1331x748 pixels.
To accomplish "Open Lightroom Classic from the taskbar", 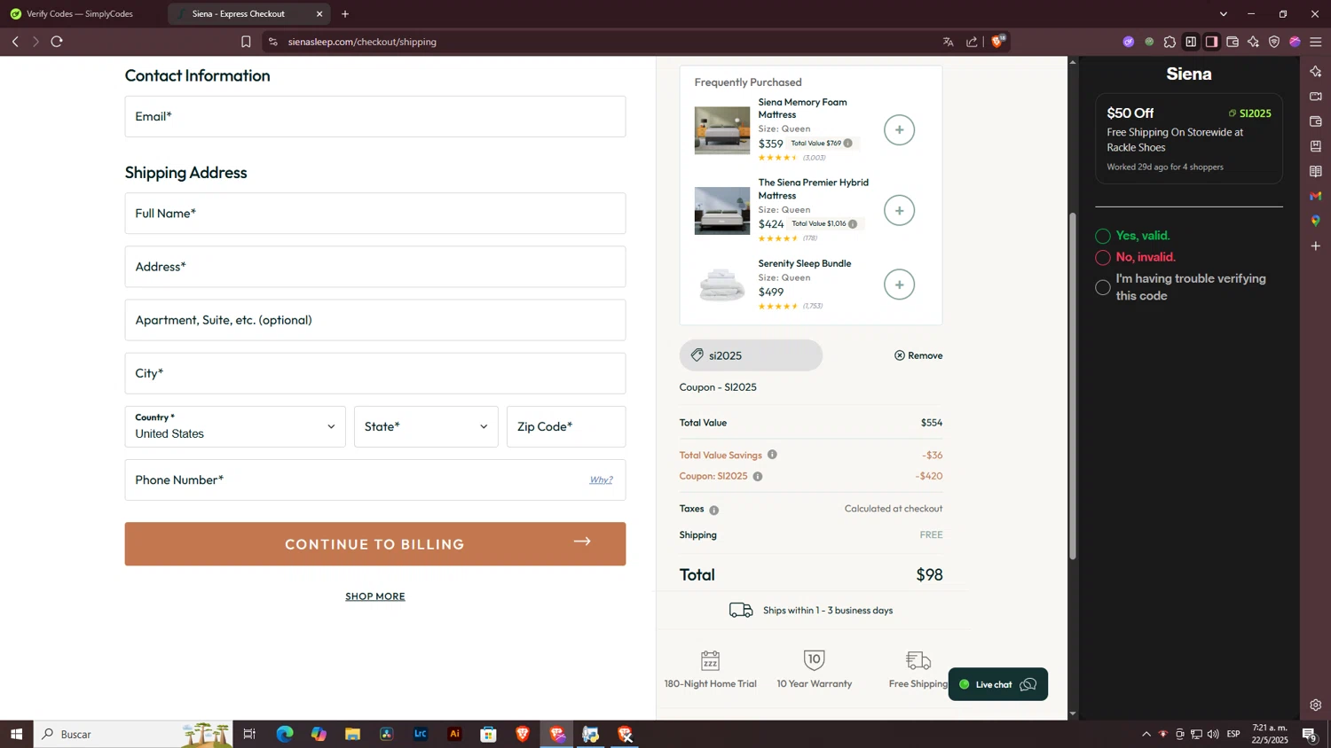I will pos(421,734).
